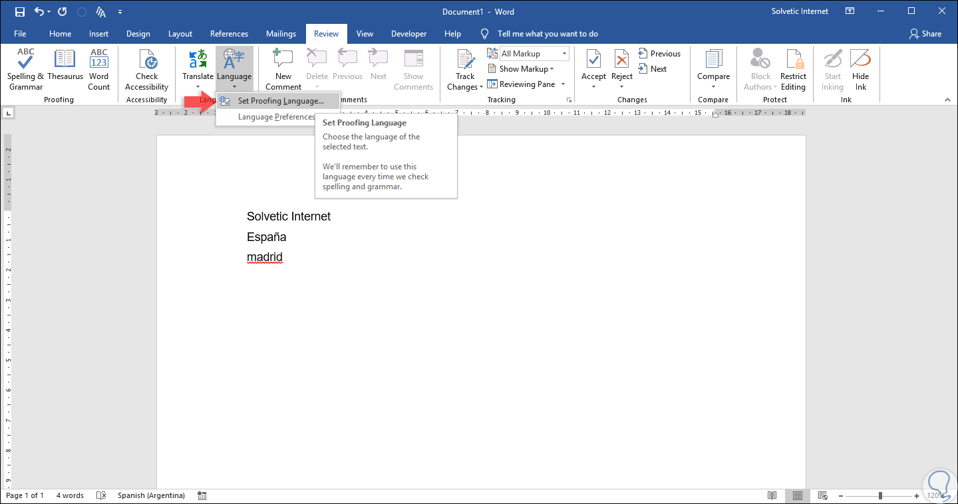The width and height of the screenshot is (958, 504).
Task: Click the Reject change icon
Action: (622, 58)
